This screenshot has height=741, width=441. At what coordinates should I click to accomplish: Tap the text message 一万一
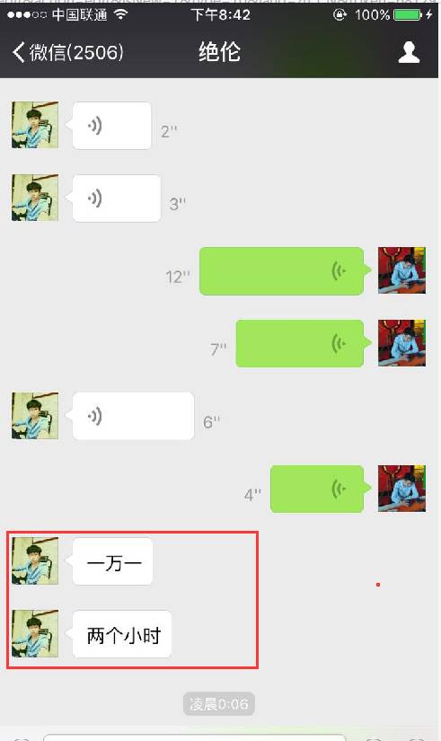pos(112,561)
